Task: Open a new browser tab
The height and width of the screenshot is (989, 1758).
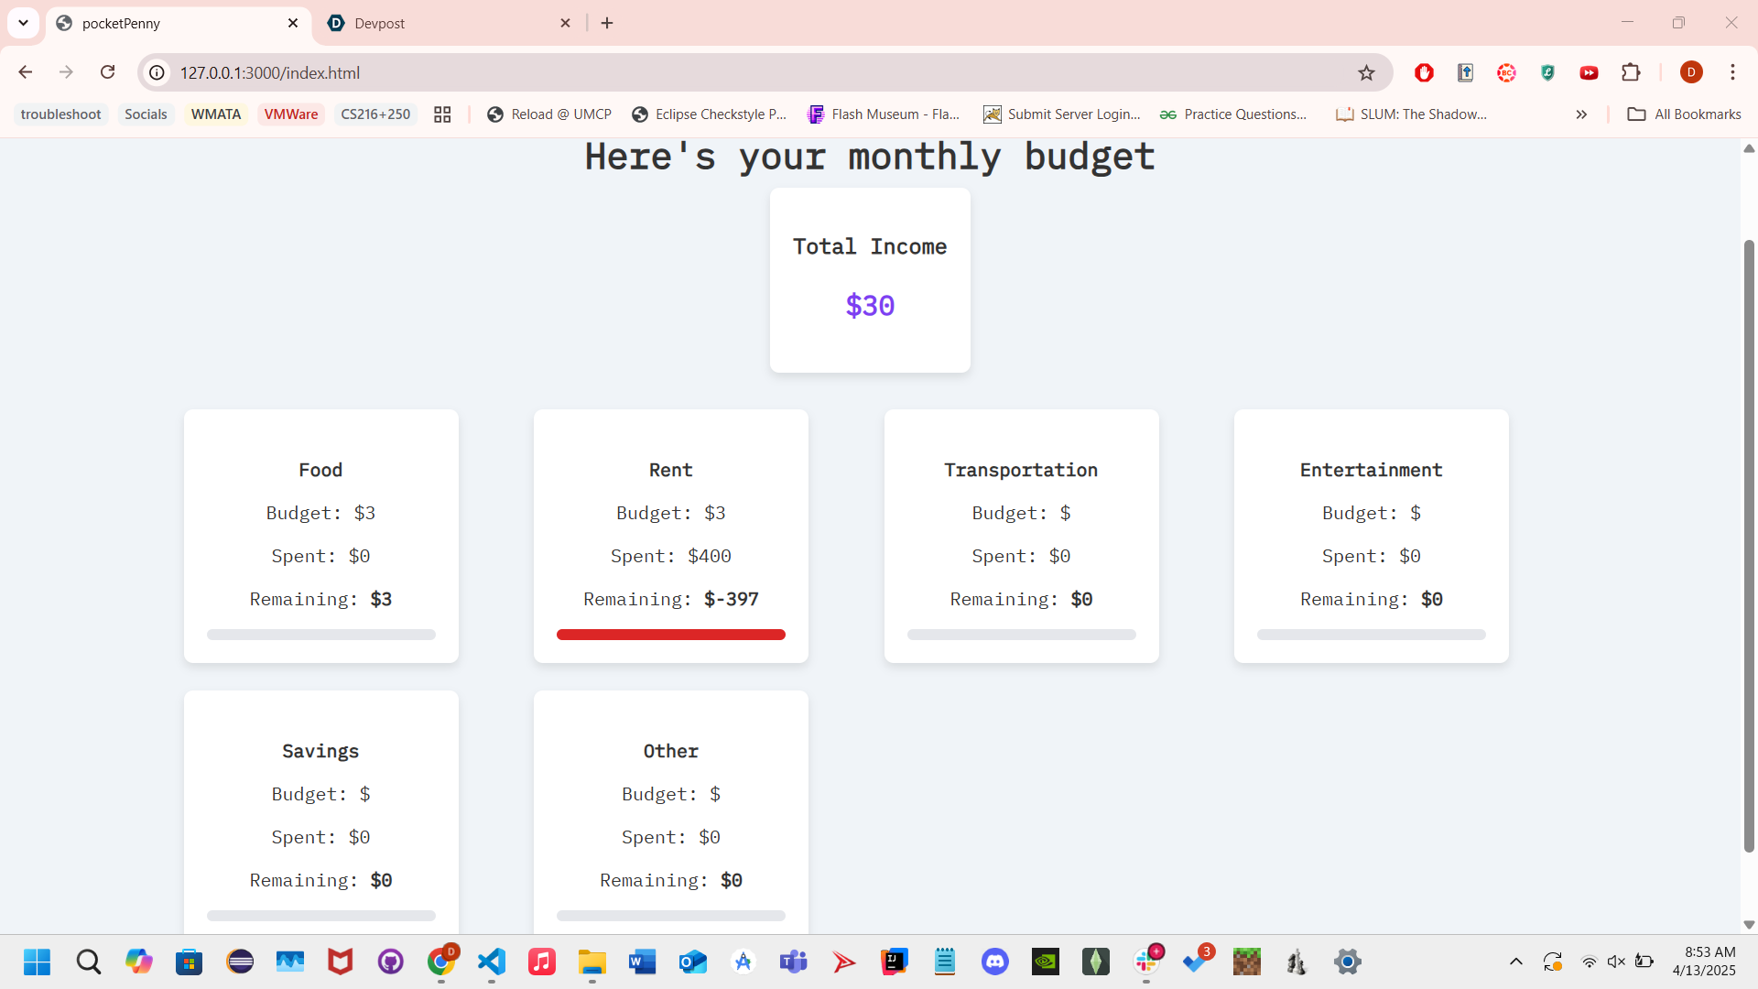Action: click(x=607, y=23)
